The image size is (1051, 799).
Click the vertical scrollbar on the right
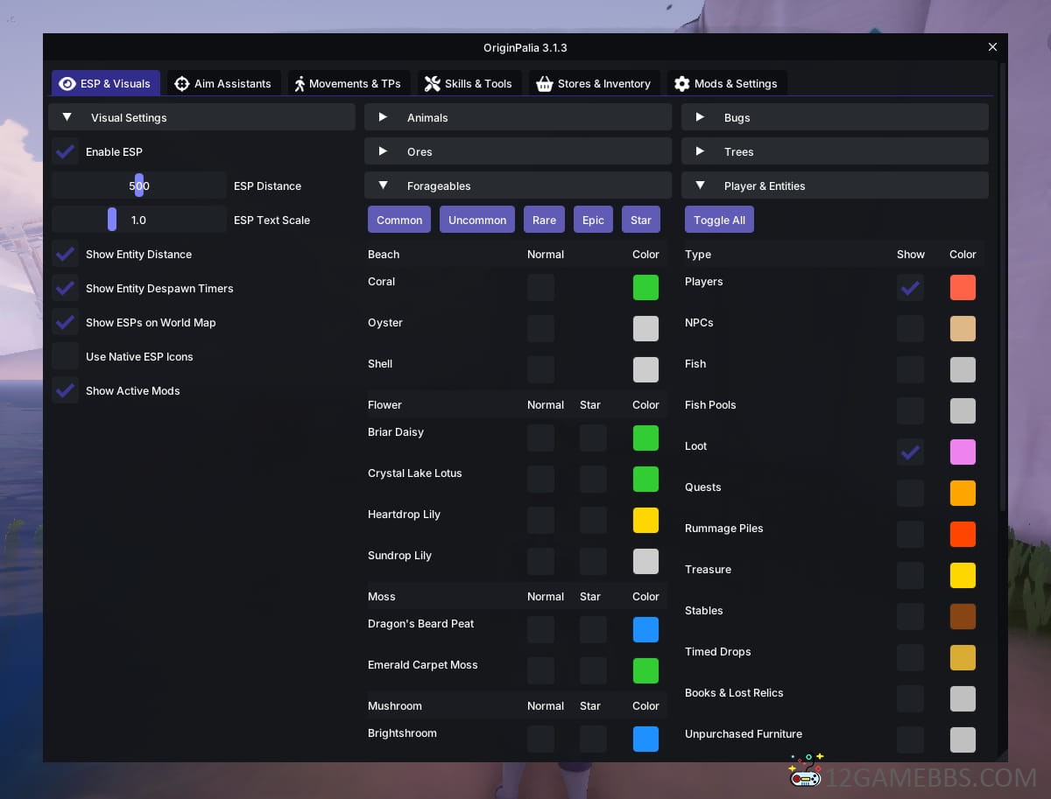click(1003, 289)
